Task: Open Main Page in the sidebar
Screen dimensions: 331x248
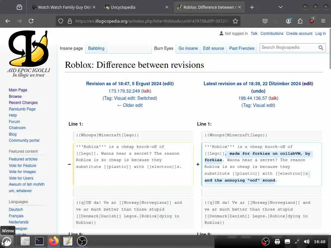Action: click(18, 90)
